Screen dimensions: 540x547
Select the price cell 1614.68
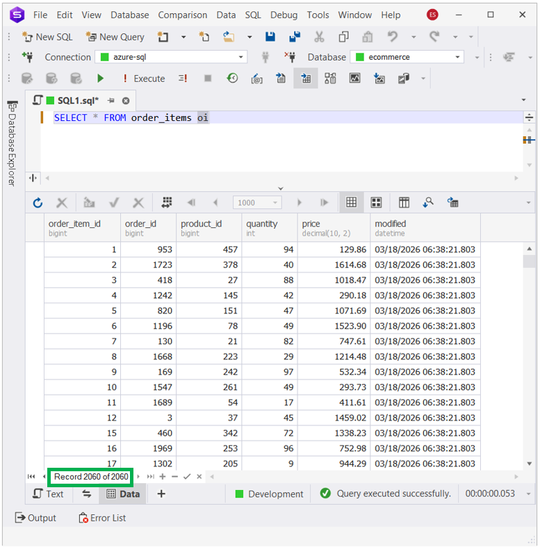[334, 265]
